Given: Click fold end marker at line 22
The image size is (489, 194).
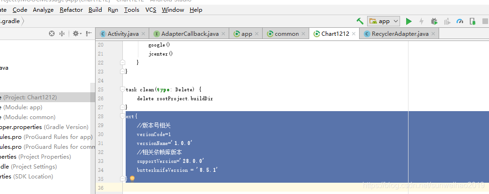Looking at the screenshot, I should tap(122, 63).
